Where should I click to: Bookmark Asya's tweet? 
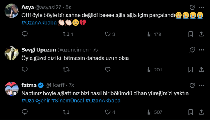point(191,34)
